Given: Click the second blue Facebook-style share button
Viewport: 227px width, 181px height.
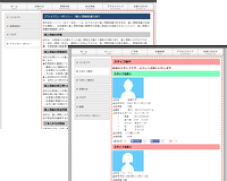Looking at the screenshot, I should pos(155,141).
